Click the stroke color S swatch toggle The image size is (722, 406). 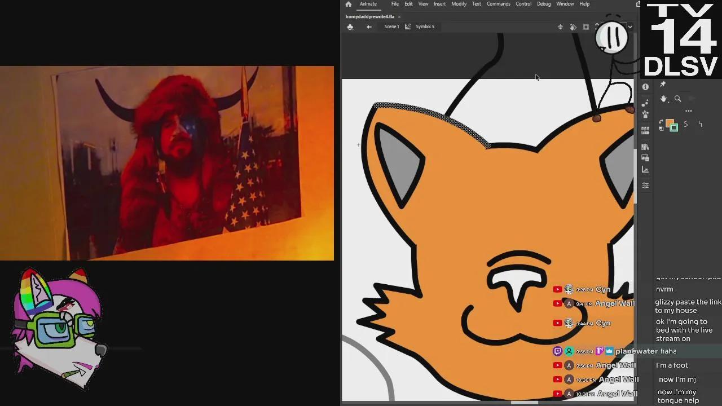[685, 123]
